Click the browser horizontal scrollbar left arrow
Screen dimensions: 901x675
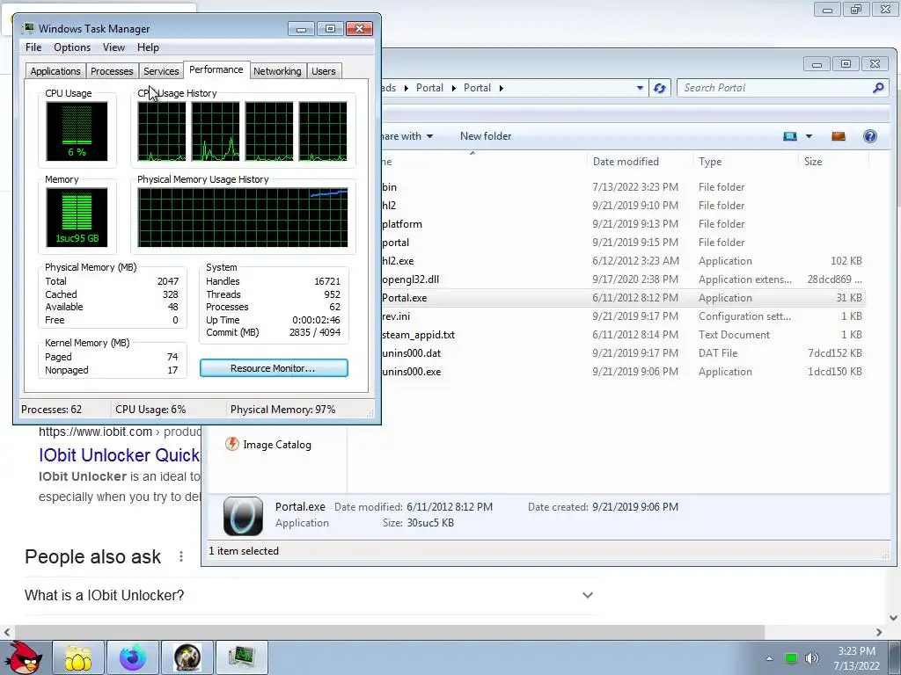click(x=7, y=632)
